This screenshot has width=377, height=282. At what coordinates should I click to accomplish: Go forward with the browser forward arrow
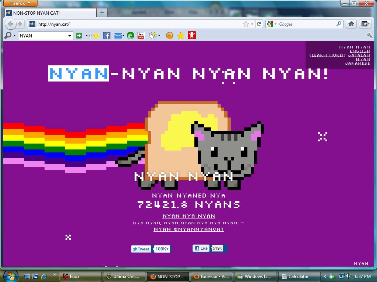[x=20, y=24]
